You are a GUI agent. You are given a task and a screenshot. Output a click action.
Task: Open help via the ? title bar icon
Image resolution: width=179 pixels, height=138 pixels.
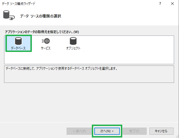[160, 4]
